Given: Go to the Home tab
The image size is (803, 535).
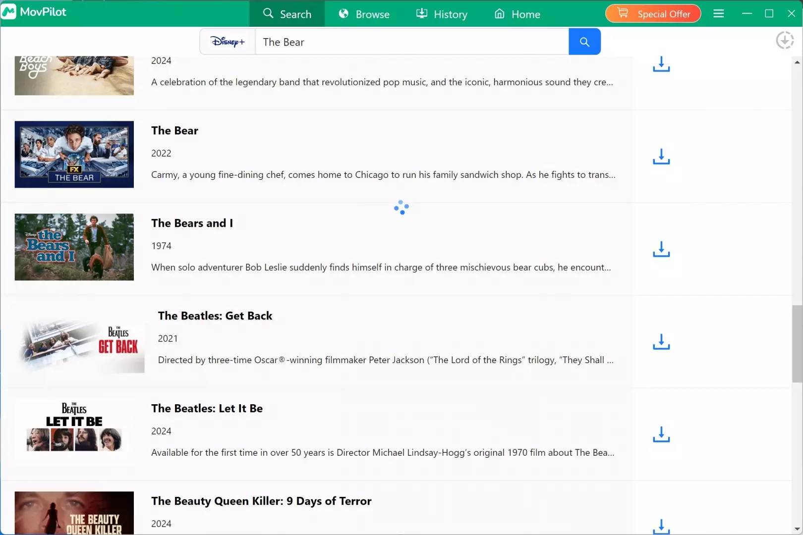Looking at the screenshot, I should tap(517, 14).
